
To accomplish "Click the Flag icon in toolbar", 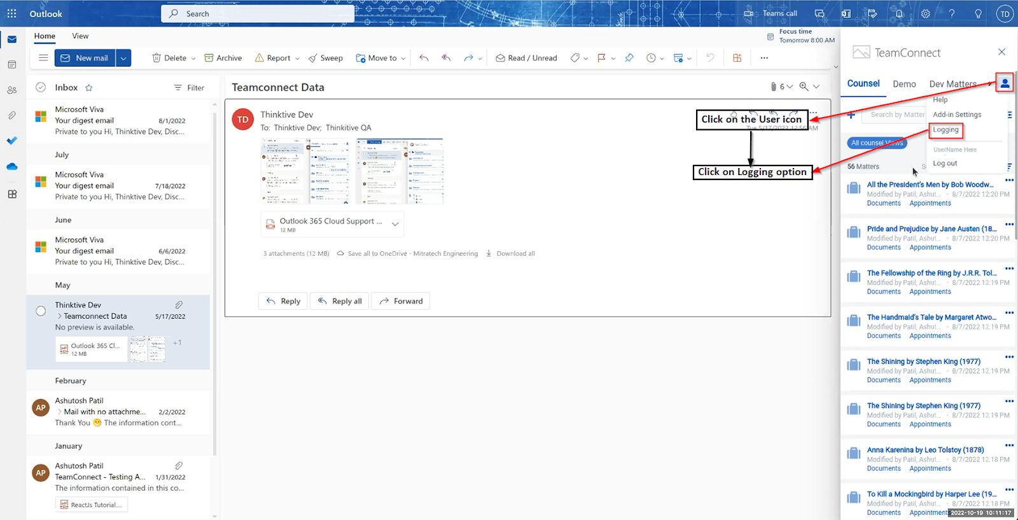I will pos(601,58).
